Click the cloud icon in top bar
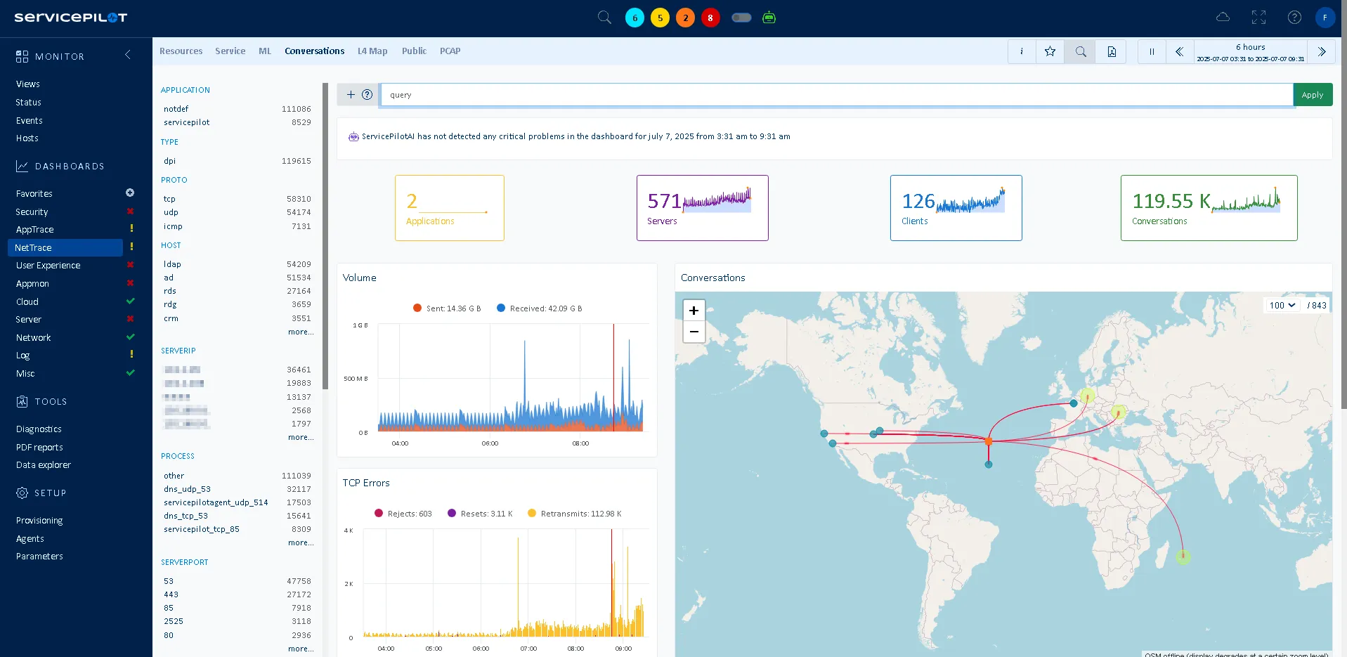This screenshot has width=1347, height=657. (x=1223, y=18)
